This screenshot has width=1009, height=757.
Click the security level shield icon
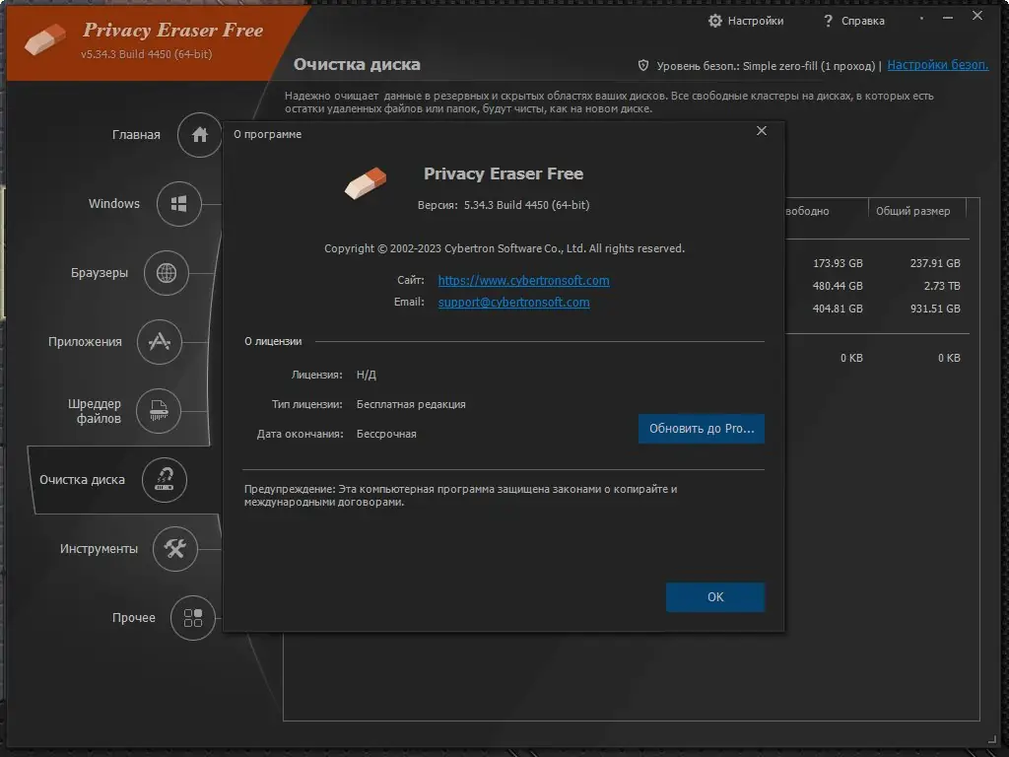[x=642, y=65]
